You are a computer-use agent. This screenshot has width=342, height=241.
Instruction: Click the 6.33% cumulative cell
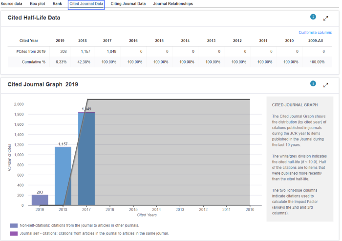pos(61,62)
